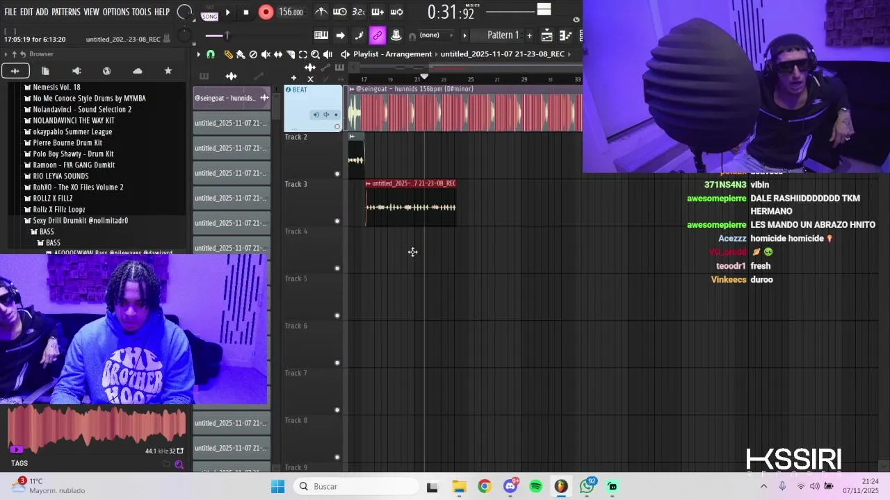Open Spotify from the taskbar
890x500 pixels.
[x=535, y=486]
